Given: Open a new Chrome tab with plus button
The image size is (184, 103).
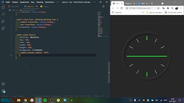Looking at the screenshot, I should pyautogui.click(x=152, y=3).
